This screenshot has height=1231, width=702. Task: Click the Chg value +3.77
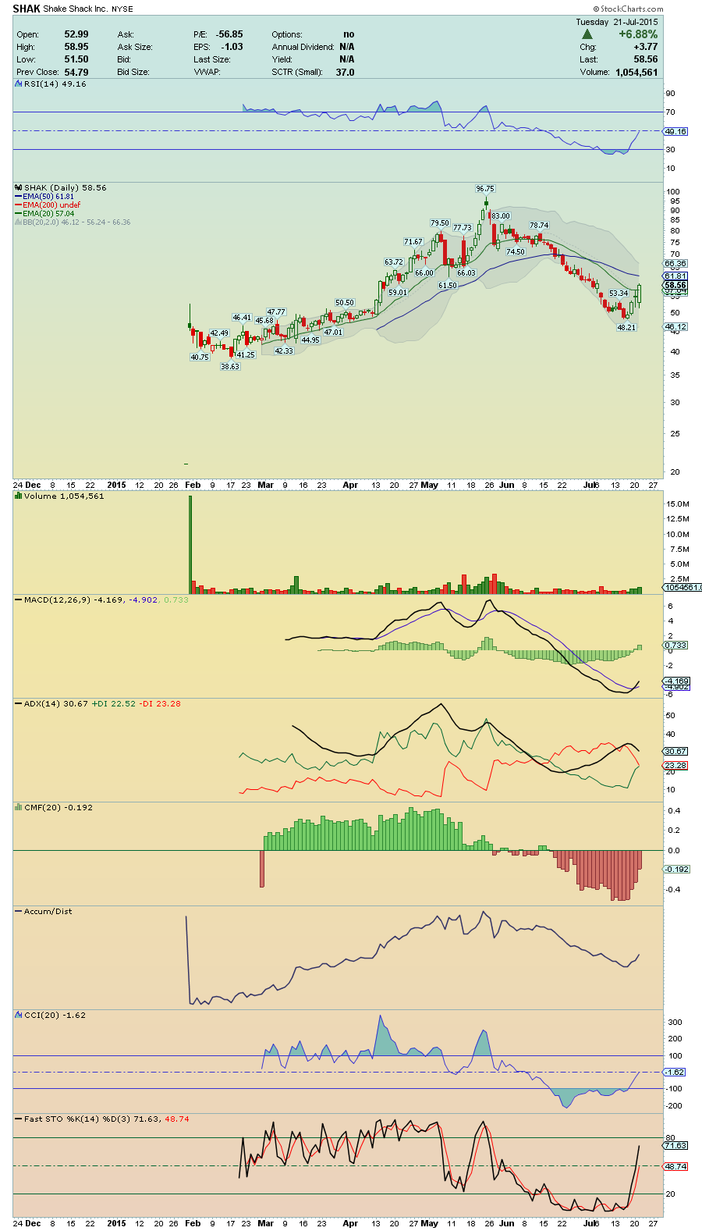(x=646, y=47)
